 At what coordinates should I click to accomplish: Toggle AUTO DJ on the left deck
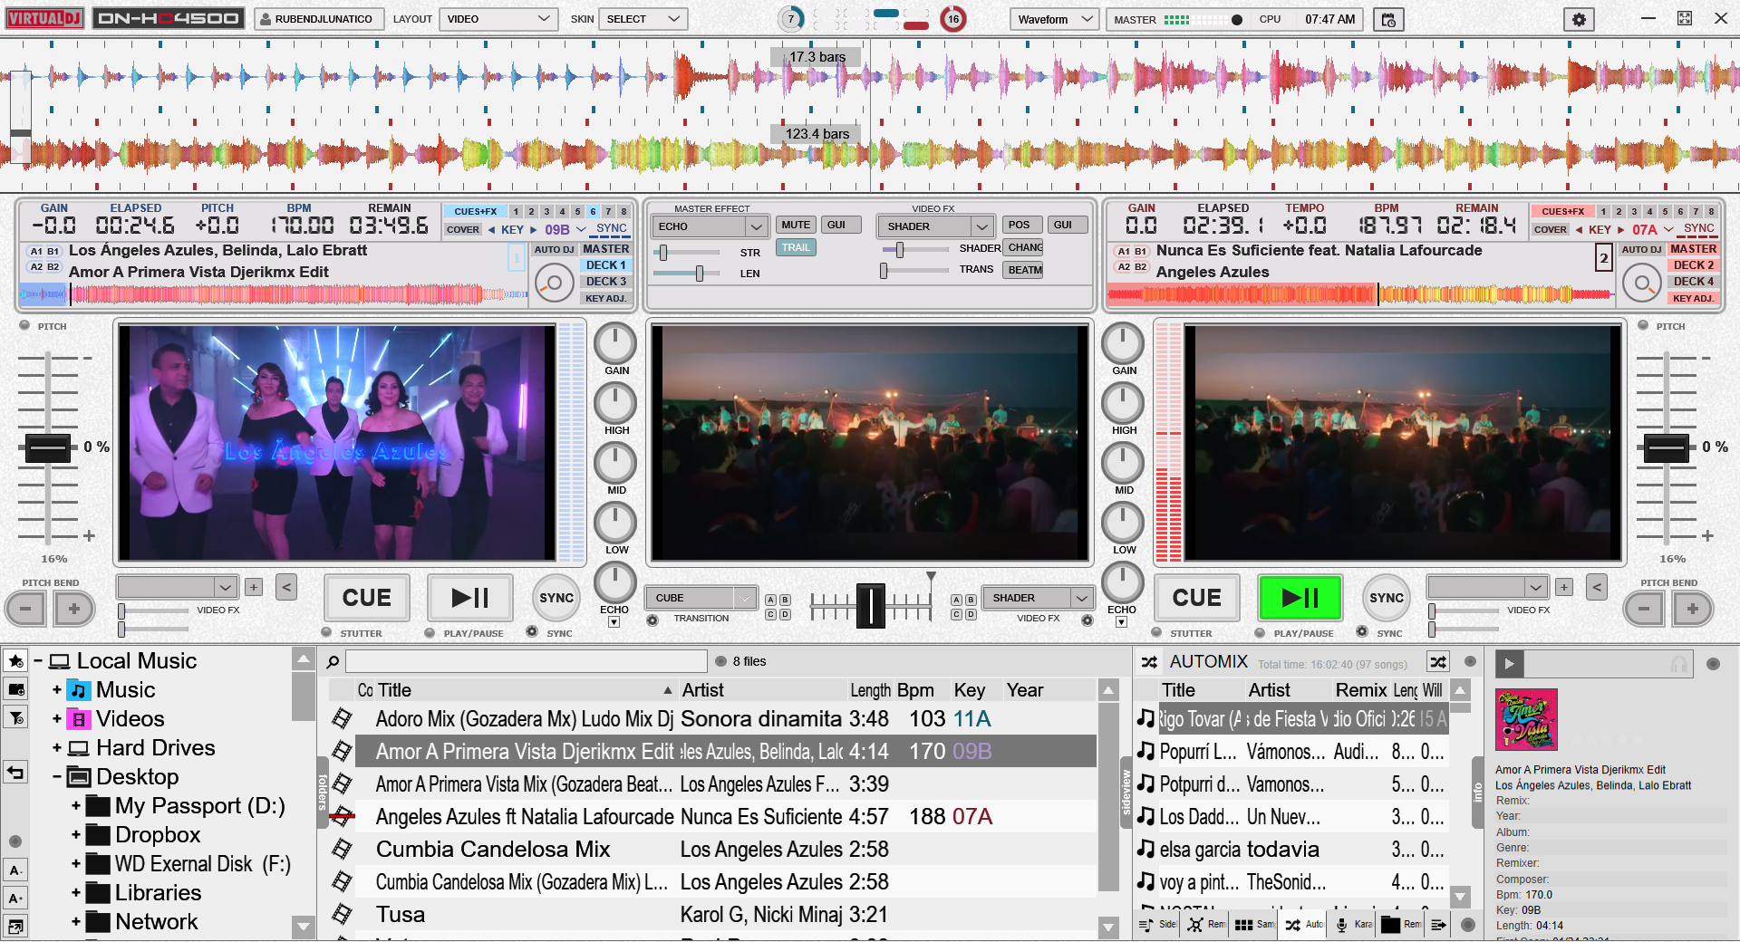(x=554, y=249)
